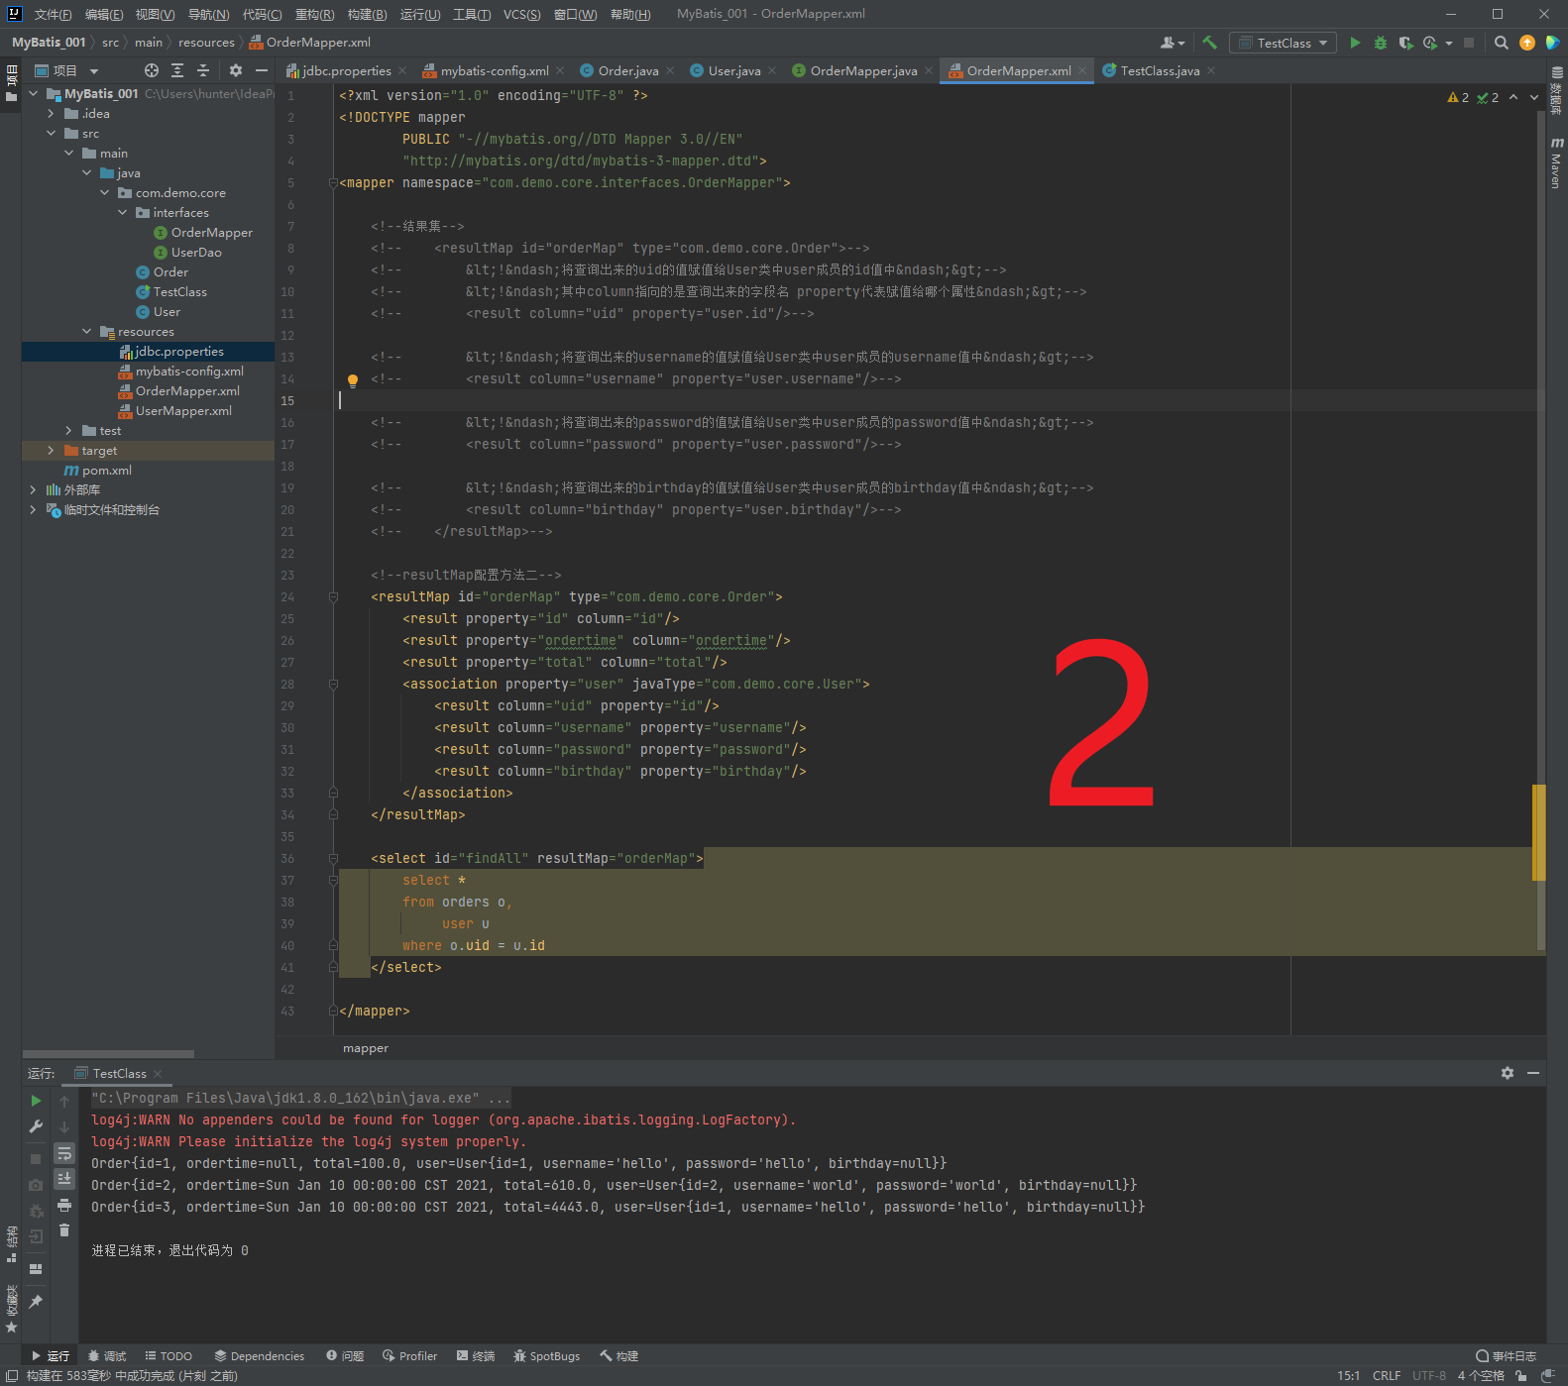Click the UTF-8 encoding in status bar
Screen dimensions: 1568x1386
pos(1428,1375)
